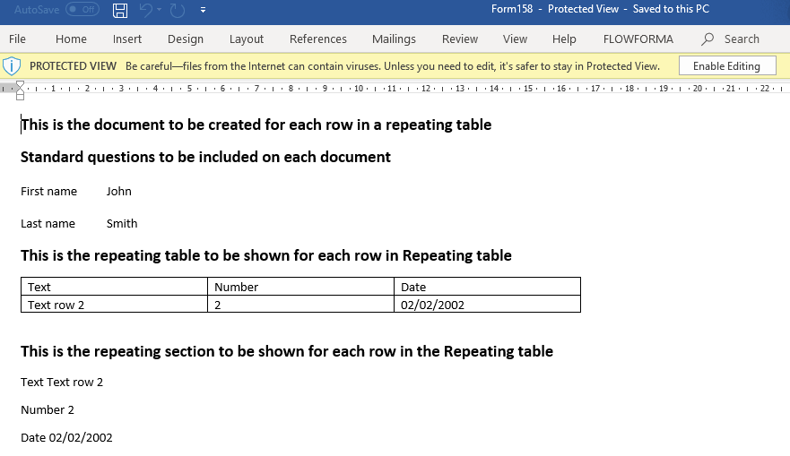The image size is (790, 456).
Task: Click the Form158 document title
Action: click(x=512, y=9)
